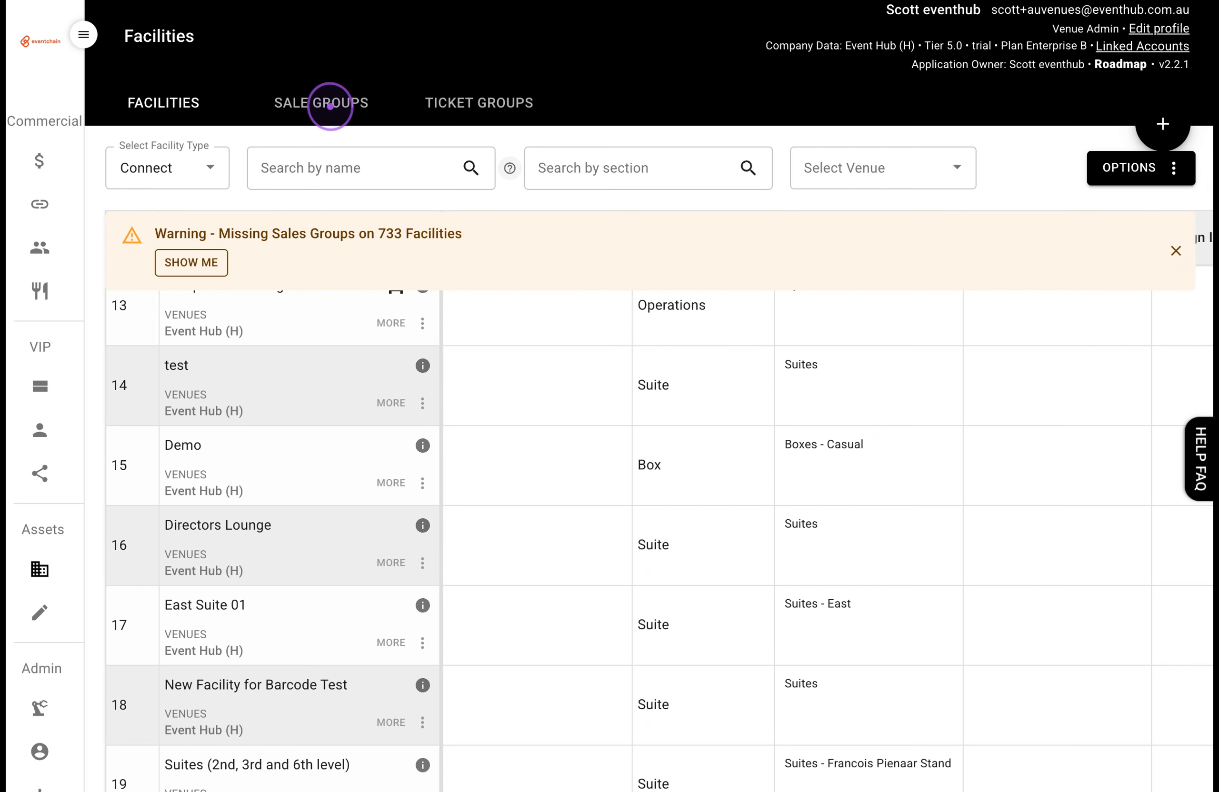Viewport: 1219px width, 792px height.
Task: Expand MORE for the Demo facility
Action: [391, 483]
